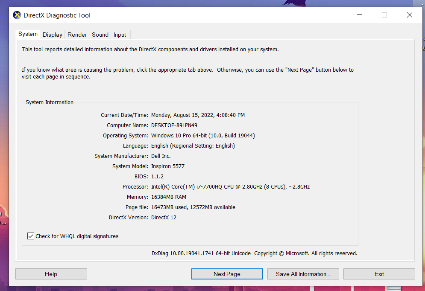The width and height of the screenshot is (425, 291).
Task: Click the BIOS value 1.1.2
Action: (x=158, y=177)
